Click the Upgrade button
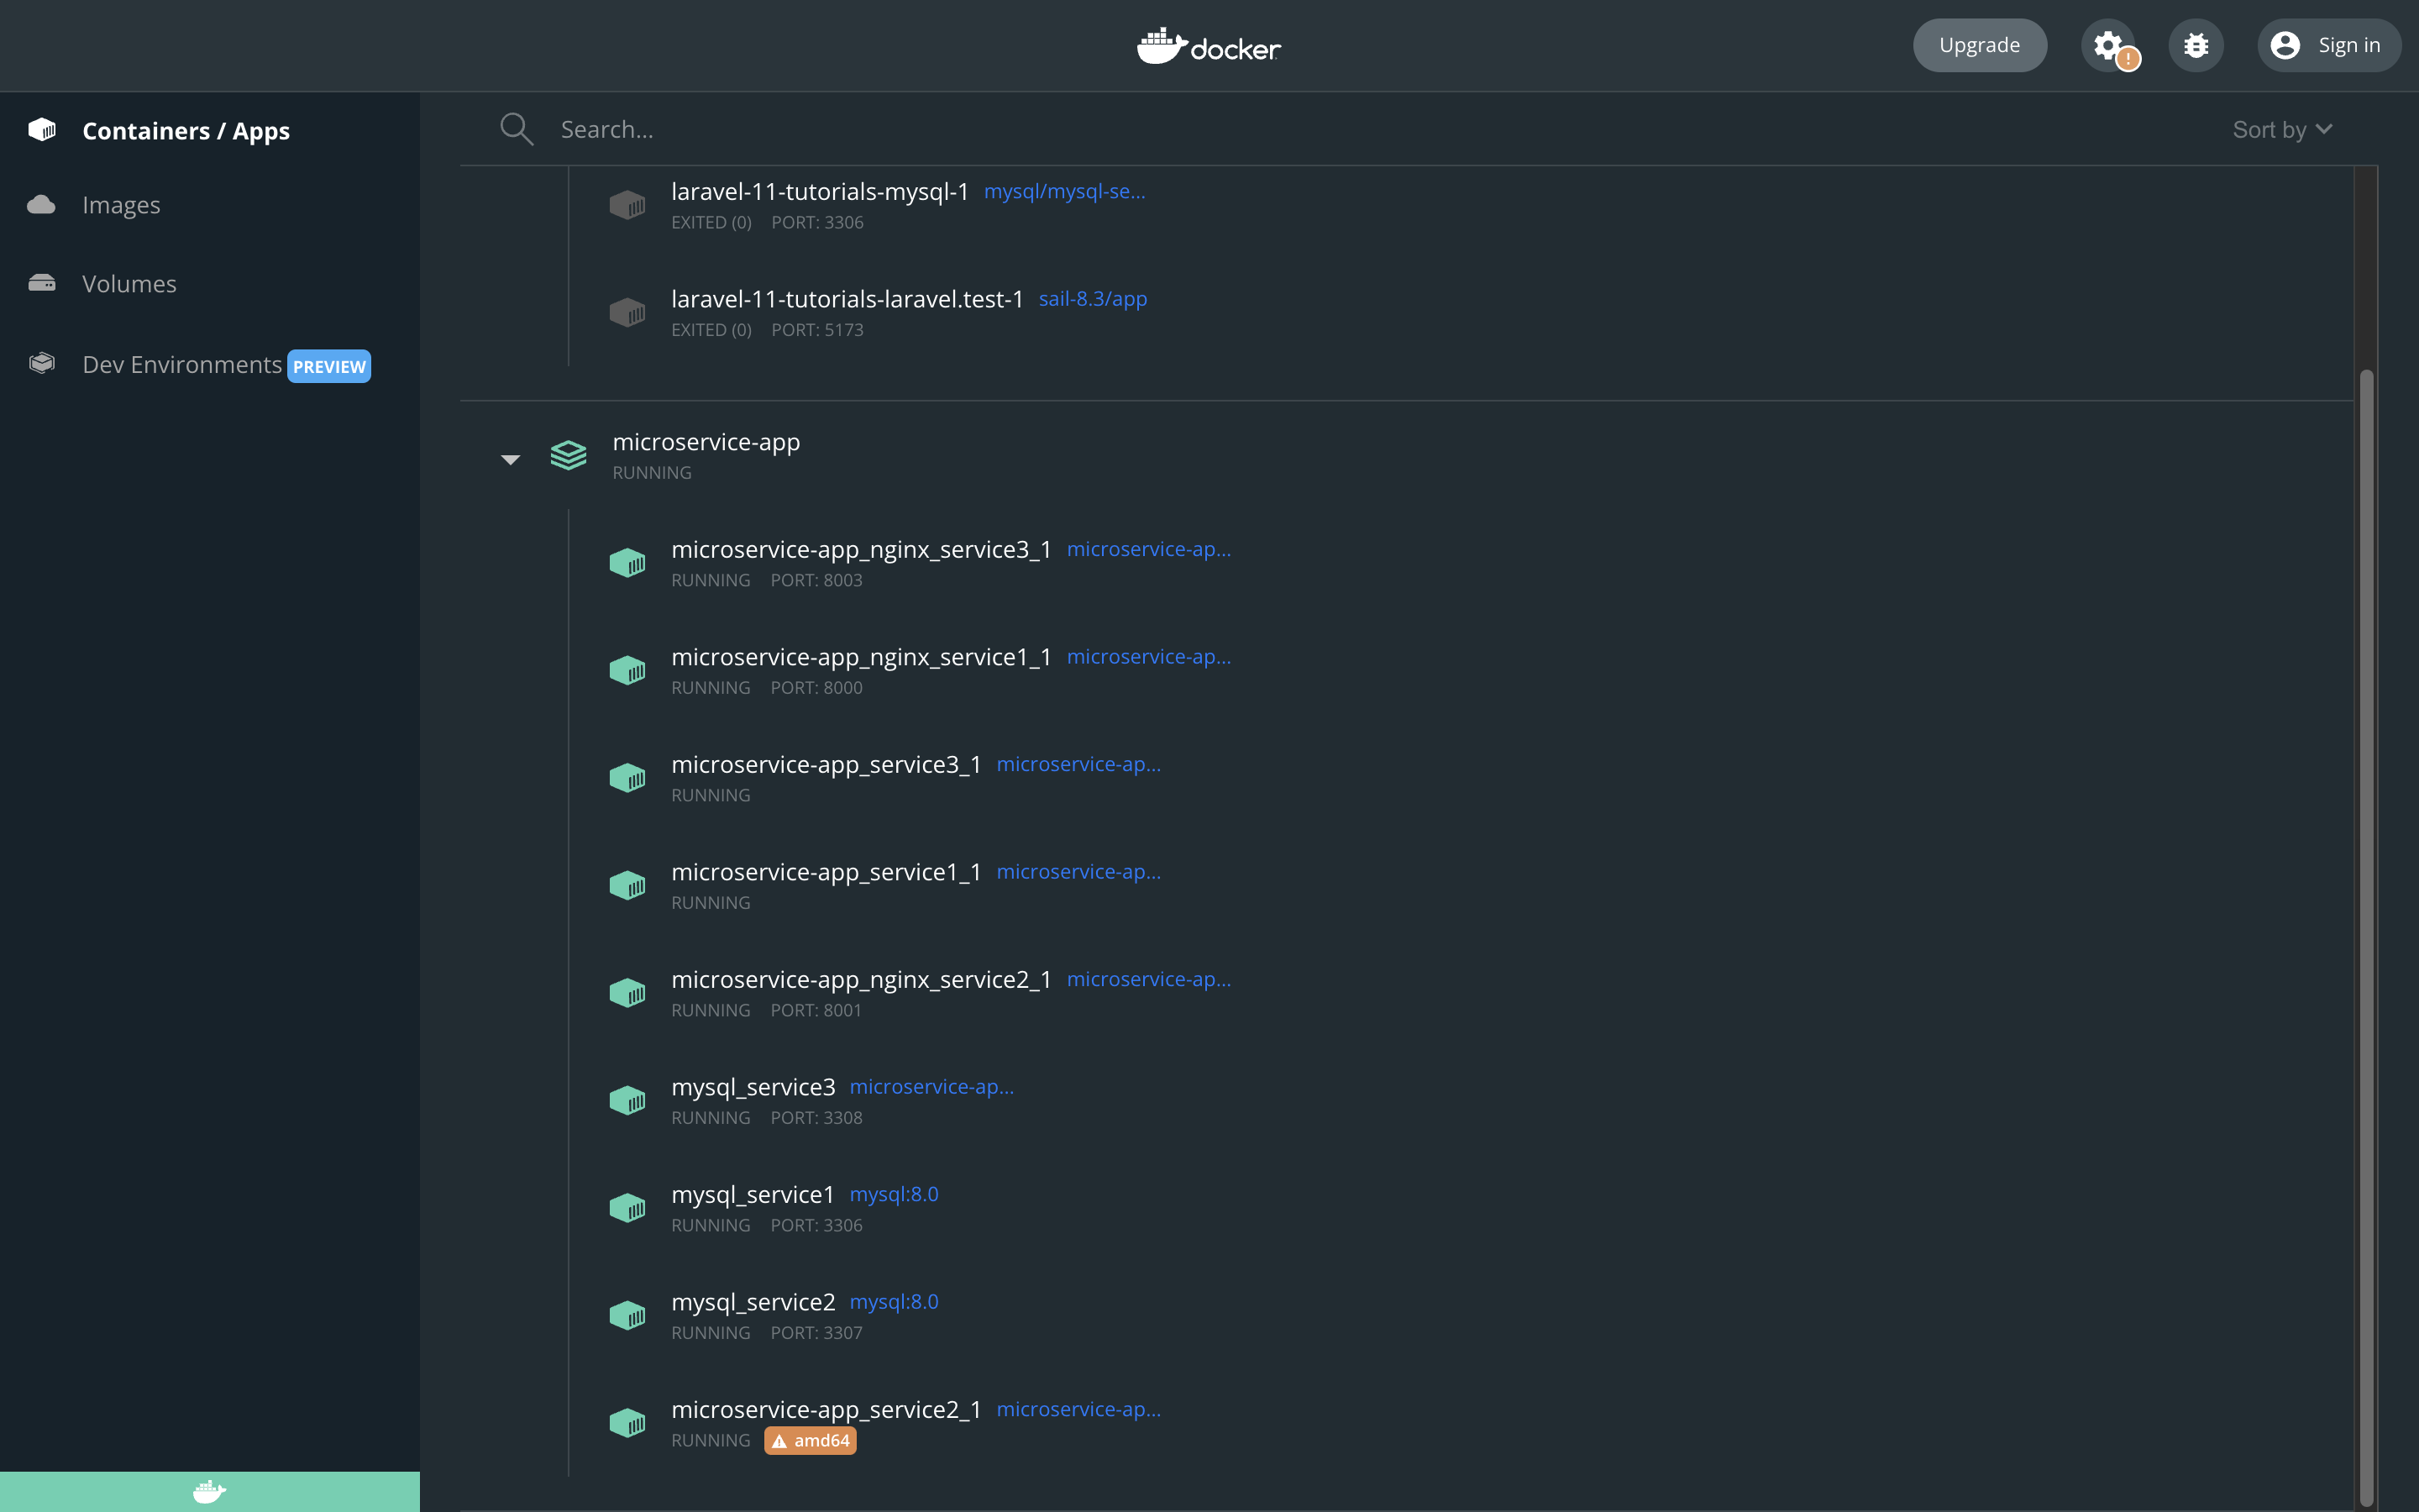 click(1978, 45)
